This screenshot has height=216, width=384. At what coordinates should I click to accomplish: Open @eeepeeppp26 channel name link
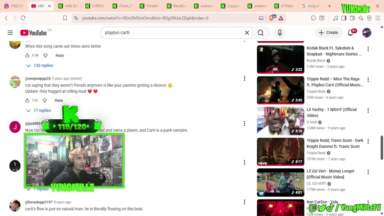38,79
